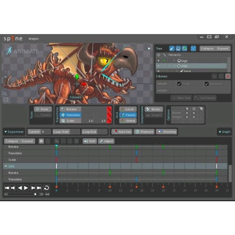Screen dimensions: 235x235
Task: Click the center selection icon in Tree panel
Action: coord(193,48)
